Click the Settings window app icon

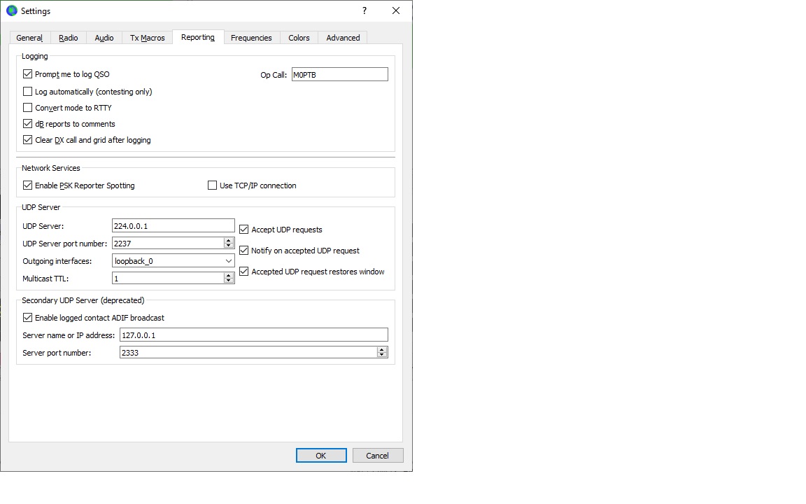[x=12, y=10]
